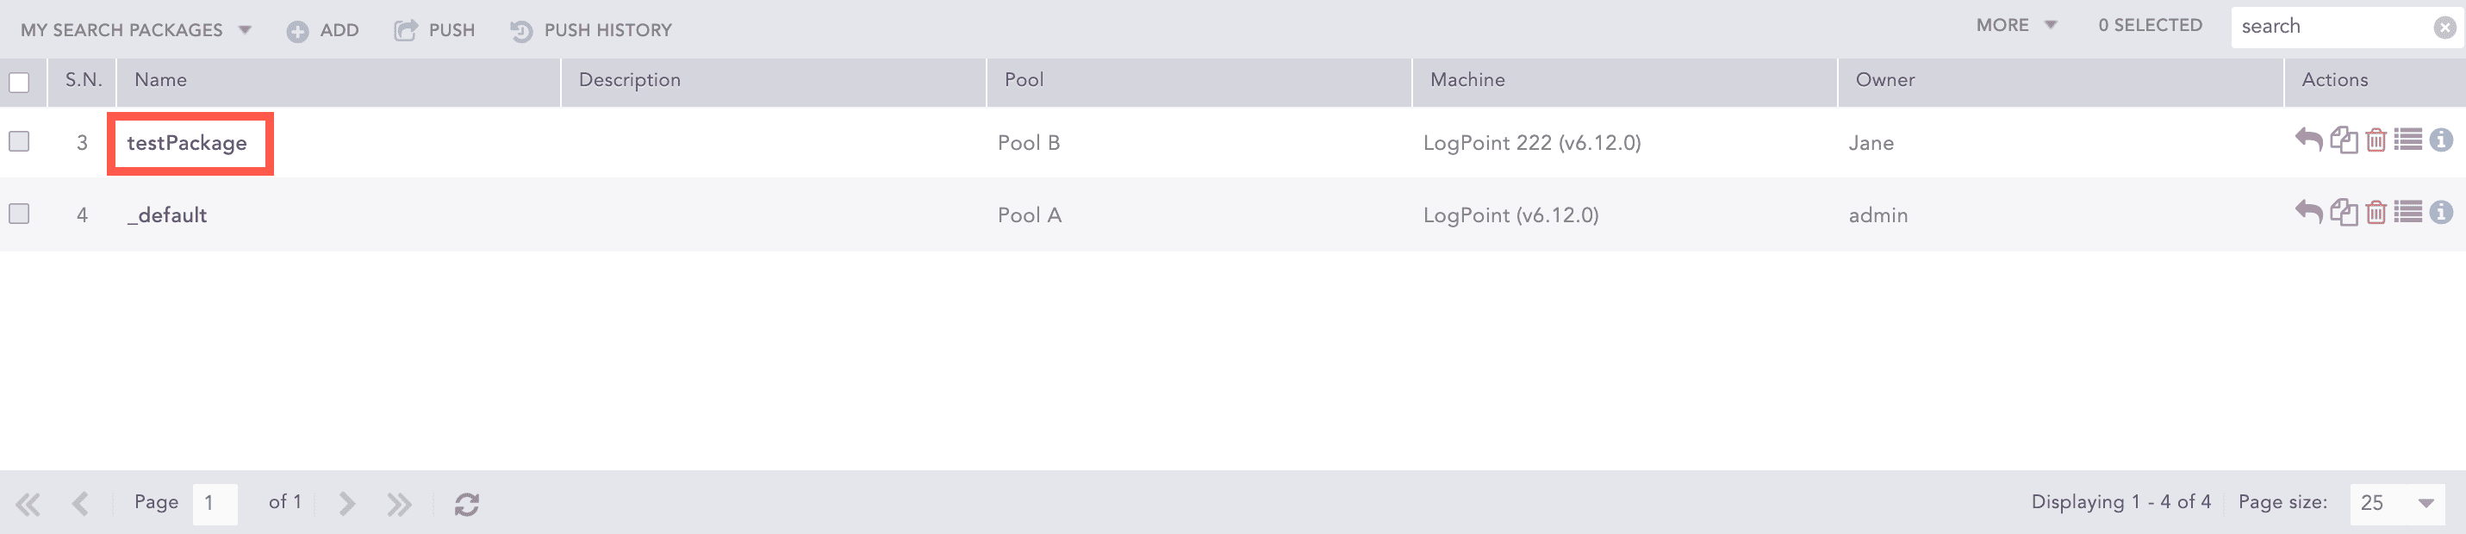Click the delete trash icon for testPackage
Screen dimensions: 2466x534
pyautogui.click(x=2375, y=140)
